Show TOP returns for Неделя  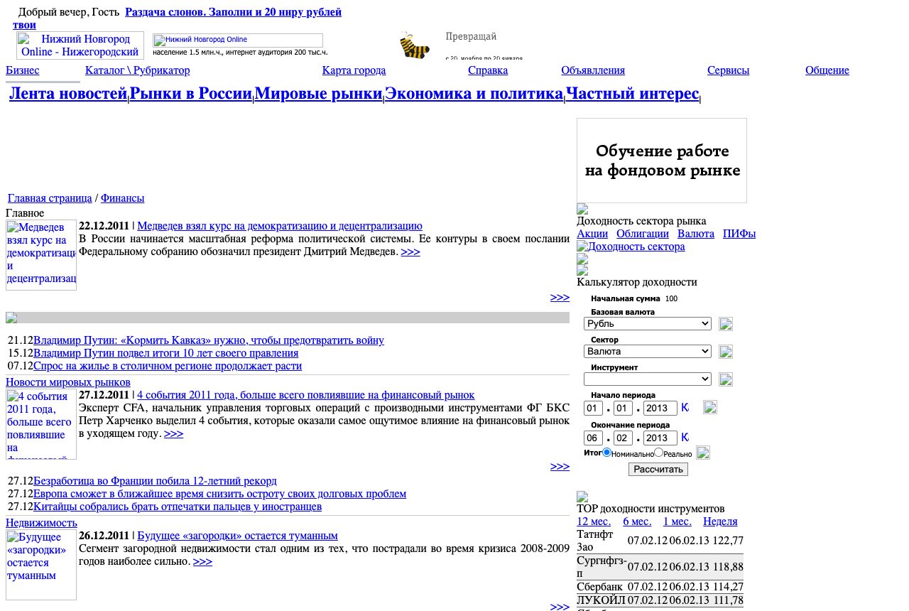[720, 521]
